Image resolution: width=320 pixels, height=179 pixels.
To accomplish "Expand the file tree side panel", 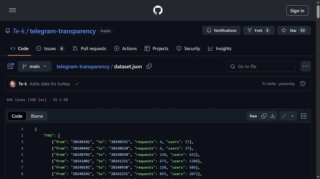I will pyautogui.click(x=10, y=66).
